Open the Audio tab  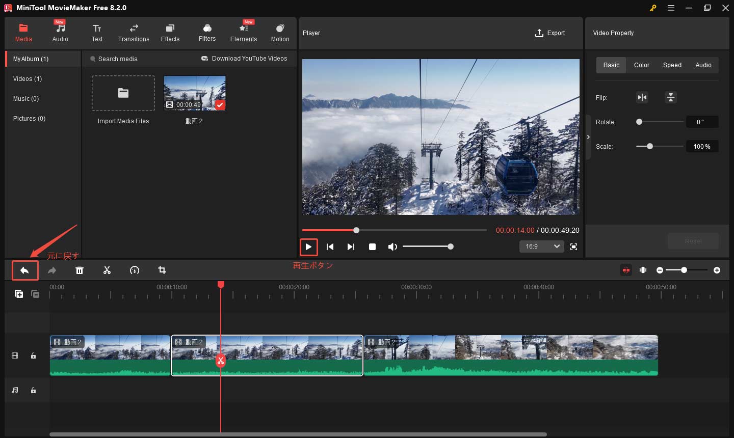[60, 33]
